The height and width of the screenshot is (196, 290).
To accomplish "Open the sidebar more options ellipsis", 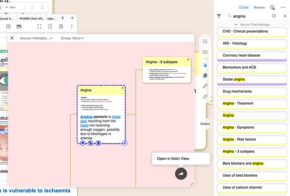I will click(283, 8).
